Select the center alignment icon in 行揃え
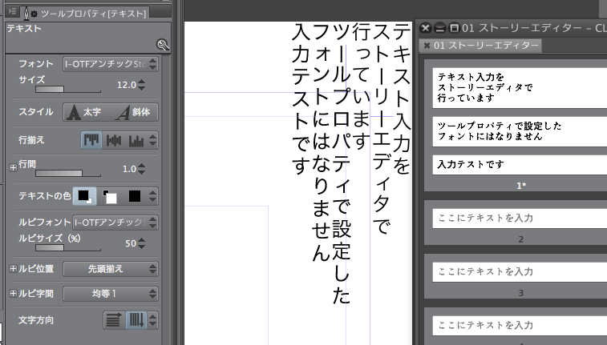 click(x=114, y=140)
